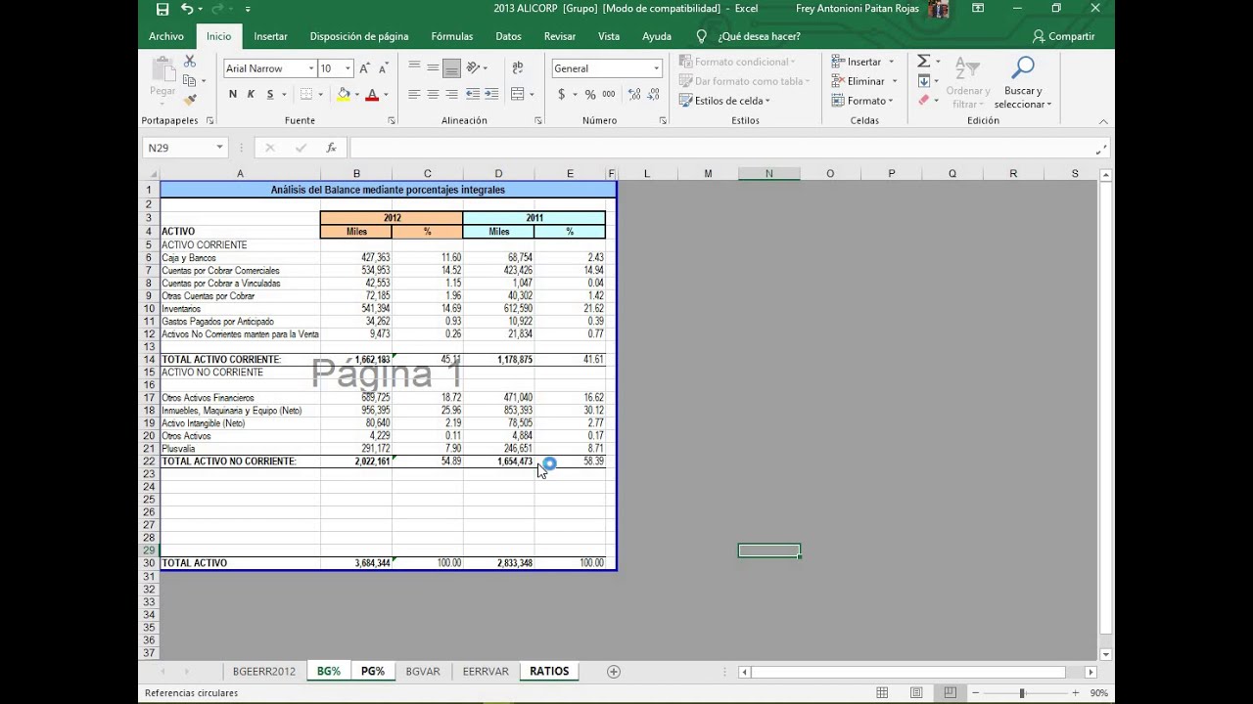Open the font name dropdown Arial Narrow
1253x704 pixels.
pos(311,68)
